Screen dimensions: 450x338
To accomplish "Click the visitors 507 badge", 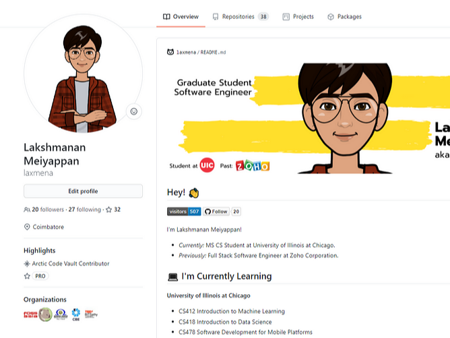I will pos(184,211).
